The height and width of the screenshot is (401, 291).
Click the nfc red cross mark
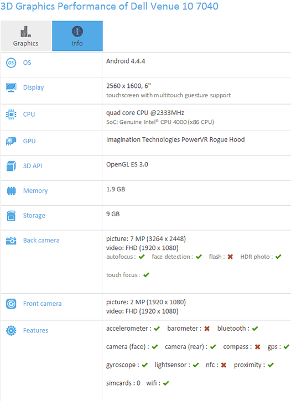tap(224, 365)
